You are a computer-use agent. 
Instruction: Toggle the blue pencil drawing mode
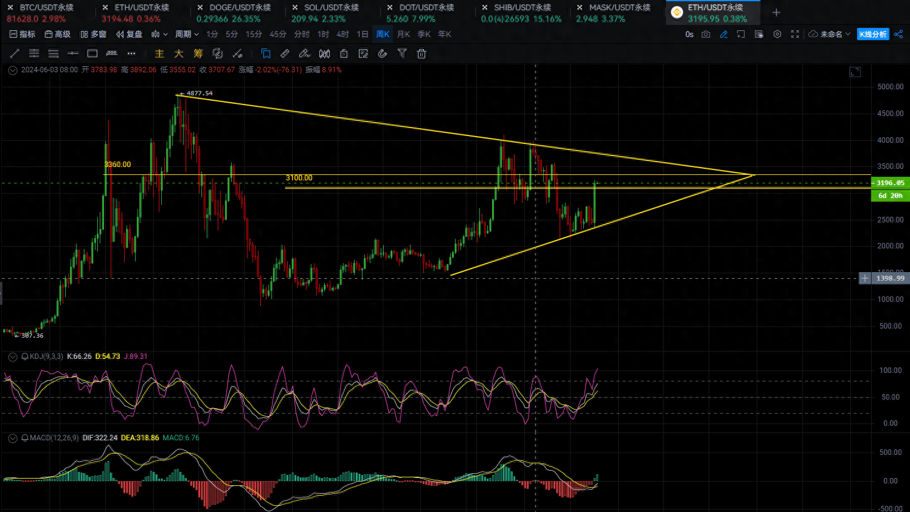[x=723, y=34]
